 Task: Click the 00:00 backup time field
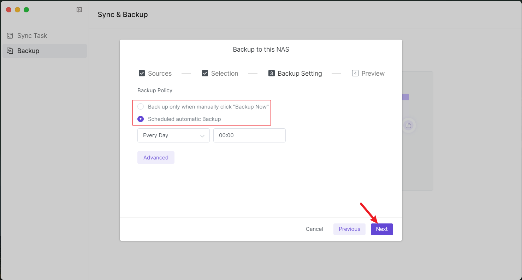[249, 135]
